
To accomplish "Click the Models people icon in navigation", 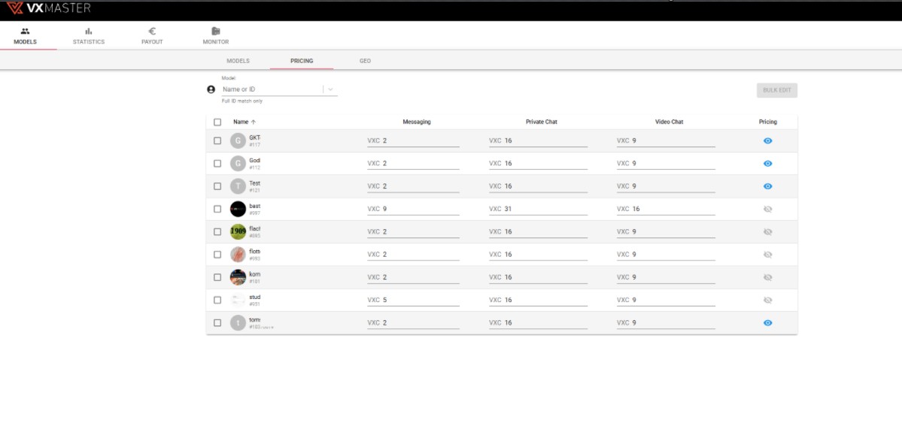I will pyautogui.click(x=25, y=32).
